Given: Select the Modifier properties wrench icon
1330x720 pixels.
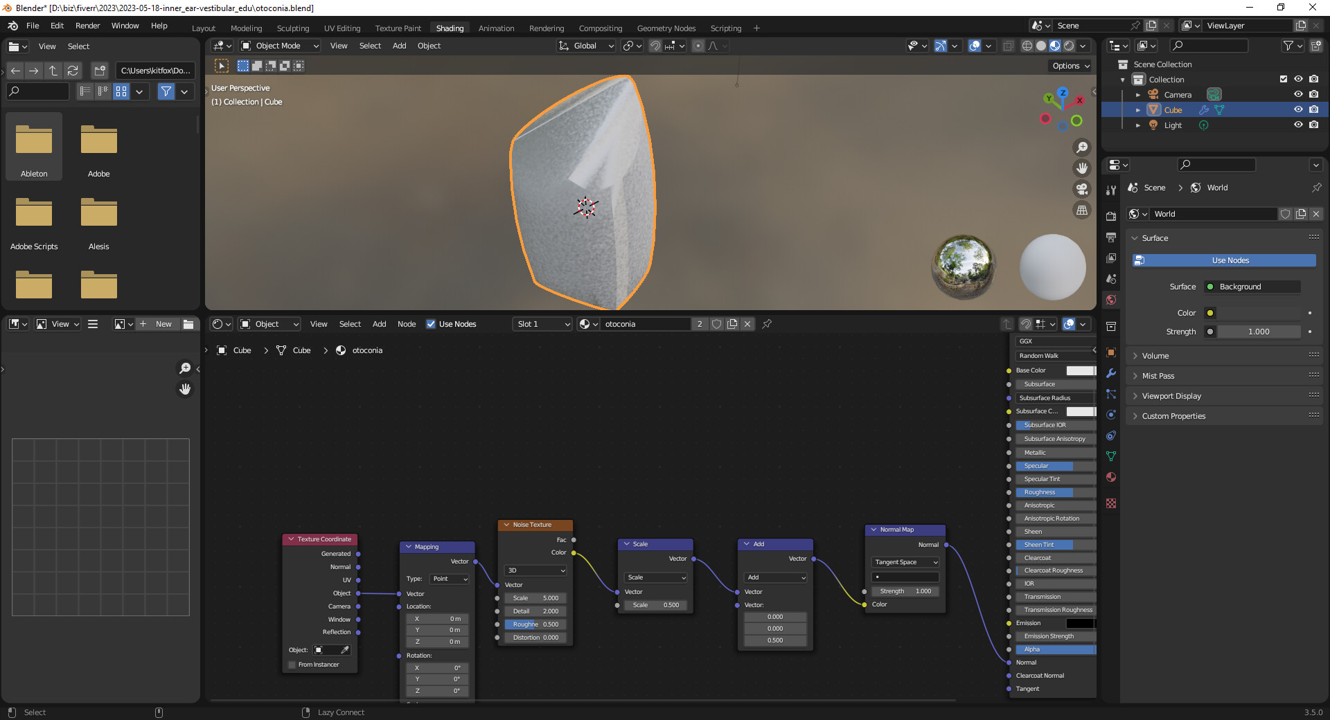Looking at the screenshot, I should point(1111,372).
